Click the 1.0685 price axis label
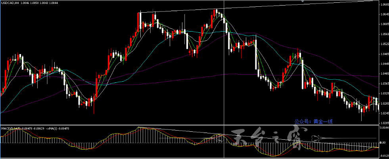This screenshot has height=159, width=389. click(384, 4)
